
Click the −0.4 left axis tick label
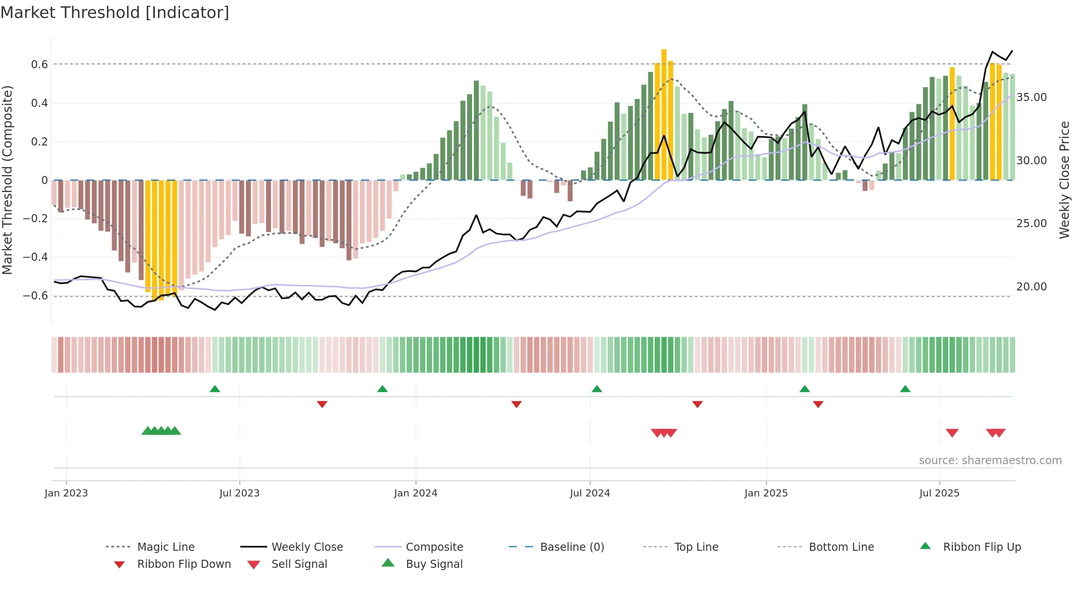(x=35, y=257)
